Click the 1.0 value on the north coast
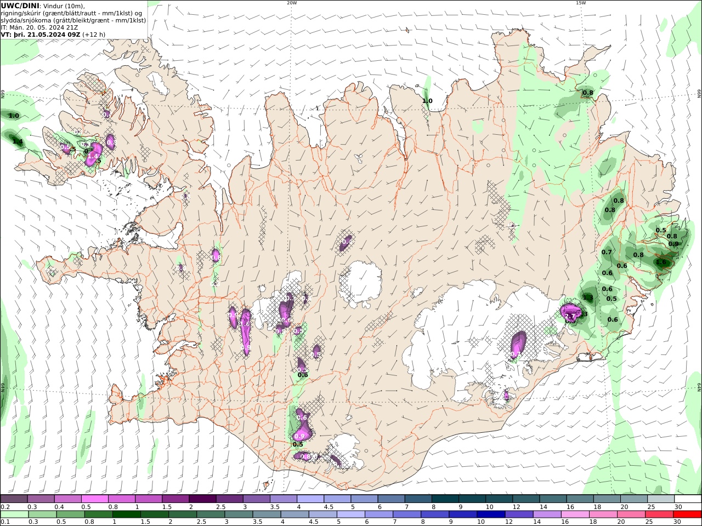Viewport: 702px width, 526px height. 427,101
